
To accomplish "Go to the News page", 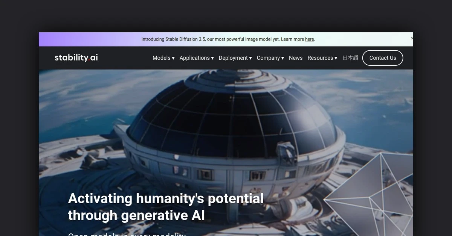I will pos(295,58).
